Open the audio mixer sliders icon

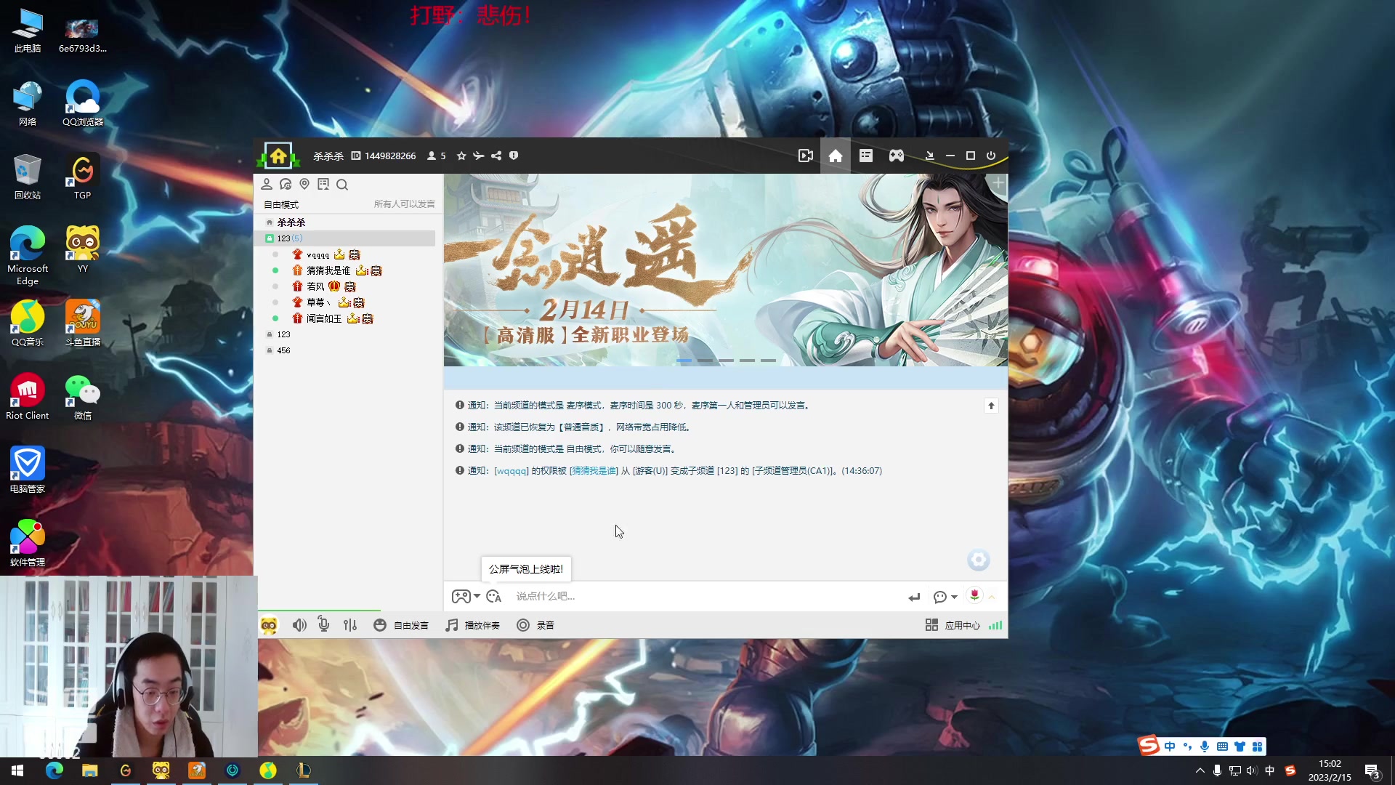click(350, 625)
